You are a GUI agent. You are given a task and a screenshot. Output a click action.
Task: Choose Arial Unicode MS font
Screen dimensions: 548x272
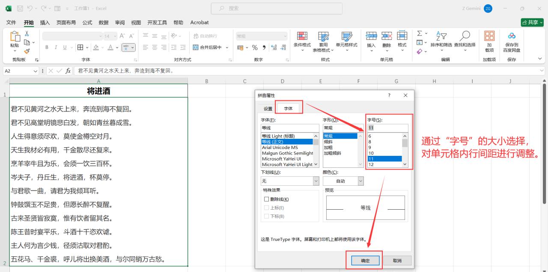[x=287, y=147]
